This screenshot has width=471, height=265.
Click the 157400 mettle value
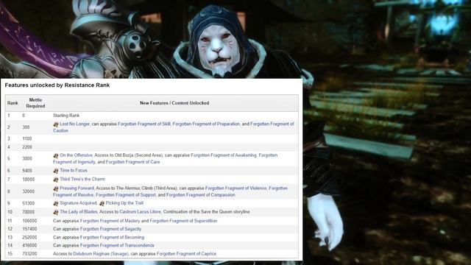(29, 229)
